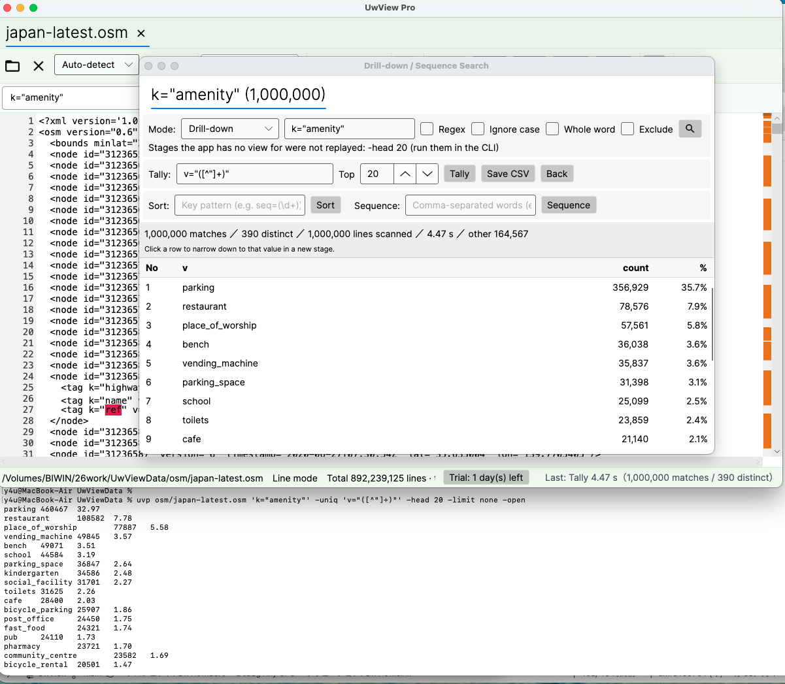Screen dimensions: 785x684
Task: Increase Top count with the up arrow
Action: (405, 174)
